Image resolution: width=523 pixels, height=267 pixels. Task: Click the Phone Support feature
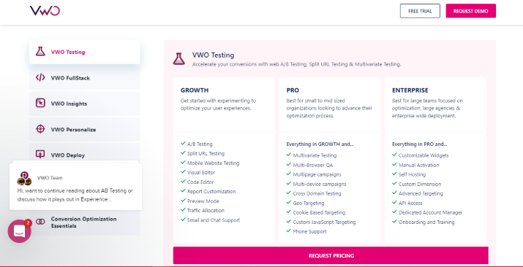pos(309,231)
